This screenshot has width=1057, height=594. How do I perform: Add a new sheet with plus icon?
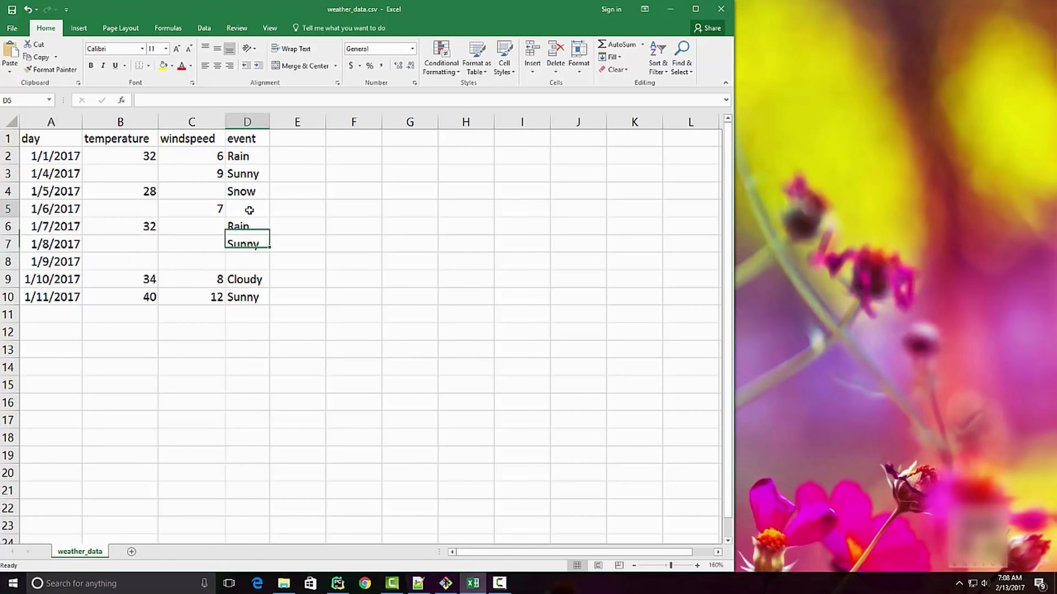click(131, 551)
